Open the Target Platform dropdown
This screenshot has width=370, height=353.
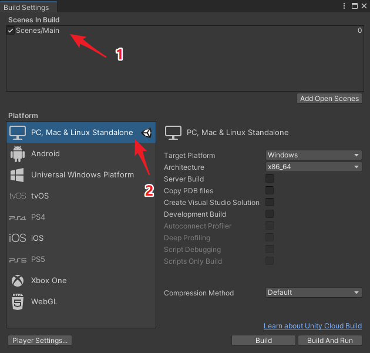pos(314,155)
